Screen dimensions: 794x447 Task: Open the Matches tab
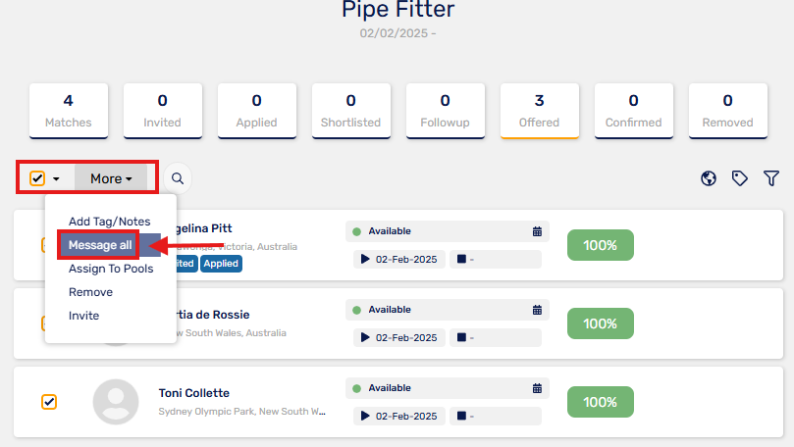[x=69, y=111]
